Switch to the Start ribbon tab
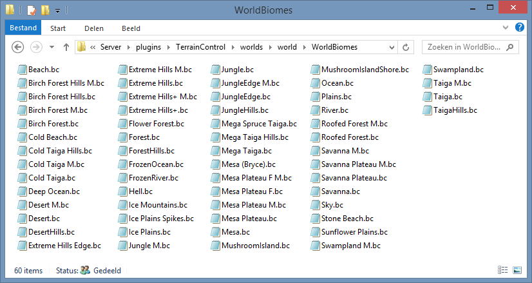532x283 pixels. click(58, 28)
